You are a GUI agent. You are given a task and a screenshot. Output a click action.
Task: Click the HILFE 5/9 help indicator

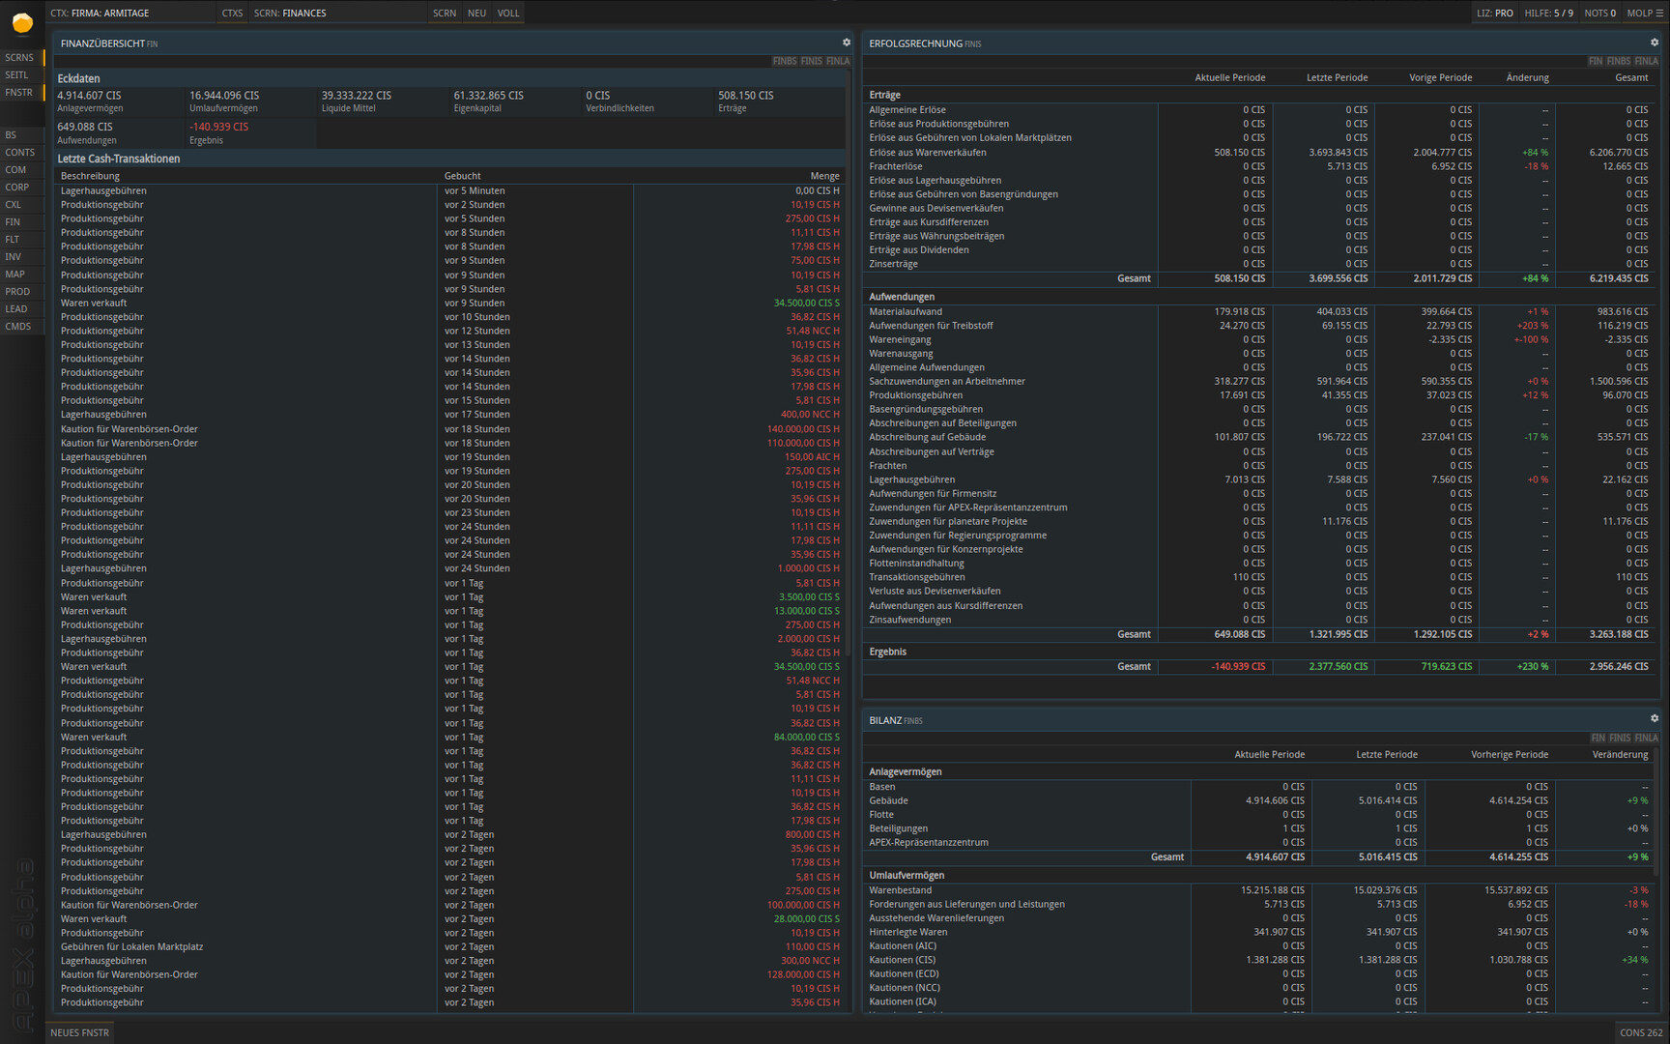pyautogui.click(x=1548, y=14)
